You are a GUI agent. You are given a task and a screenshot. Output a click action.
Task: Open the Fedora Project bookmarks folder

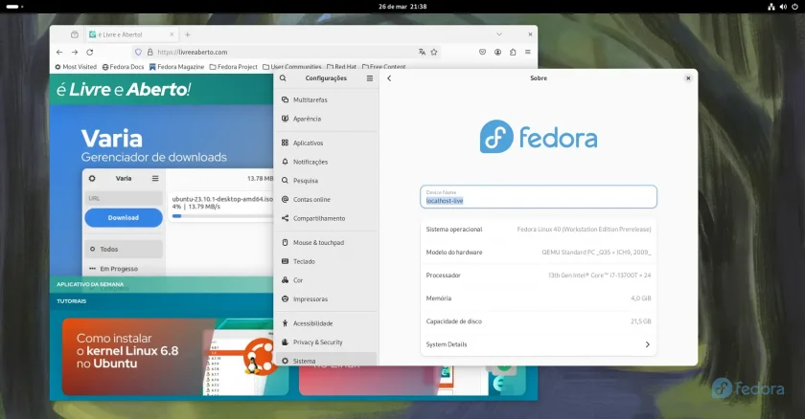[234, 67]
